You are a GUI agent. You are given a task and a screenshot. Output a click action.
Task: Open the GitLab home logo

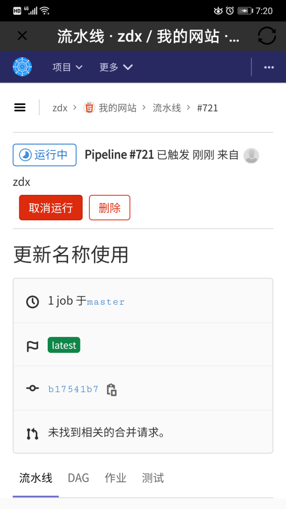[22, 67]
